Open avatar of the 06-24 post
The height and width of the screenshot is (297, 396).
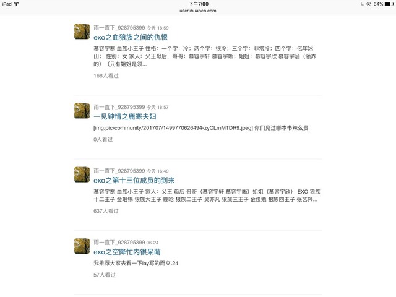[x=82, y=246]
